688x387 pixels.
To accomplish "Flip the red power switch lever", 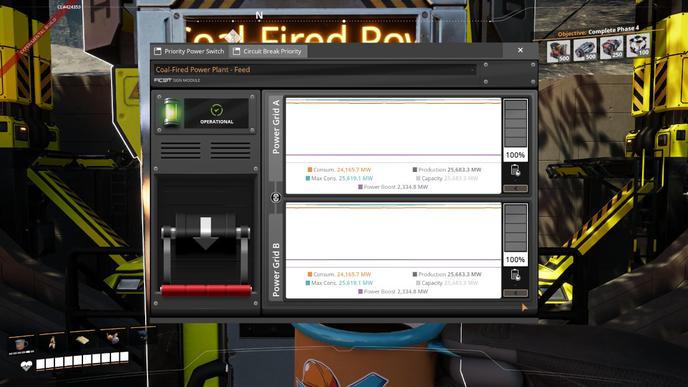I will tap(205, 290).
